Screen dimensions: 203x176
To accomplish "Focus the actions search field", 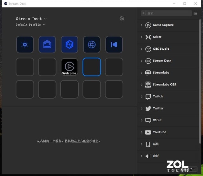I will (166, 13).
